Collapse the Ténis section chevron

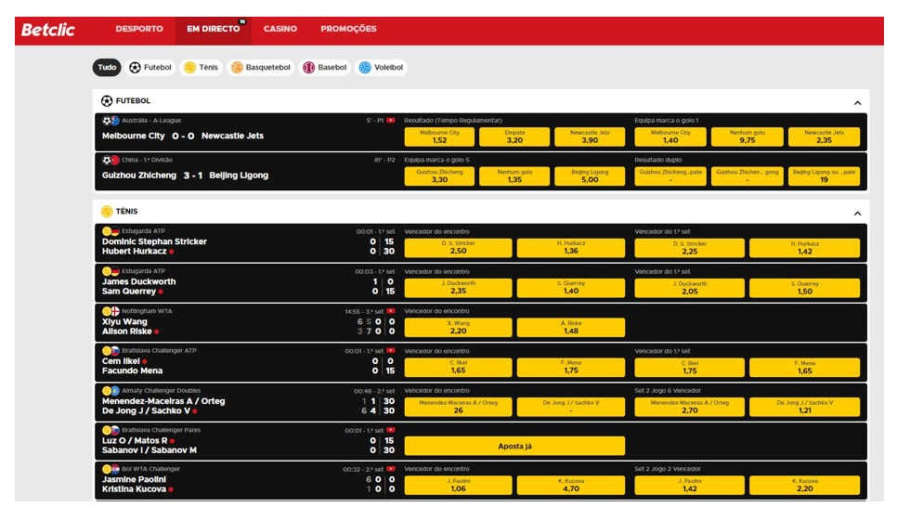[x=857, y=214]
